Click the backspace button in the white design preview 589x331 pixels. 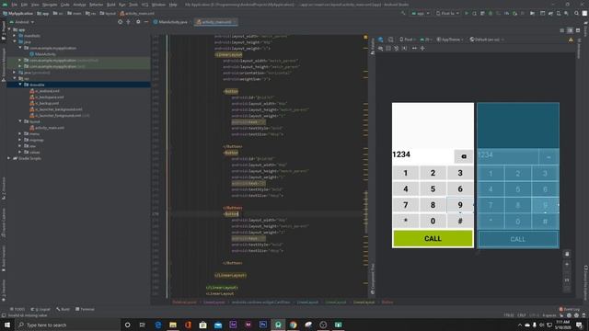coord(464,156)
